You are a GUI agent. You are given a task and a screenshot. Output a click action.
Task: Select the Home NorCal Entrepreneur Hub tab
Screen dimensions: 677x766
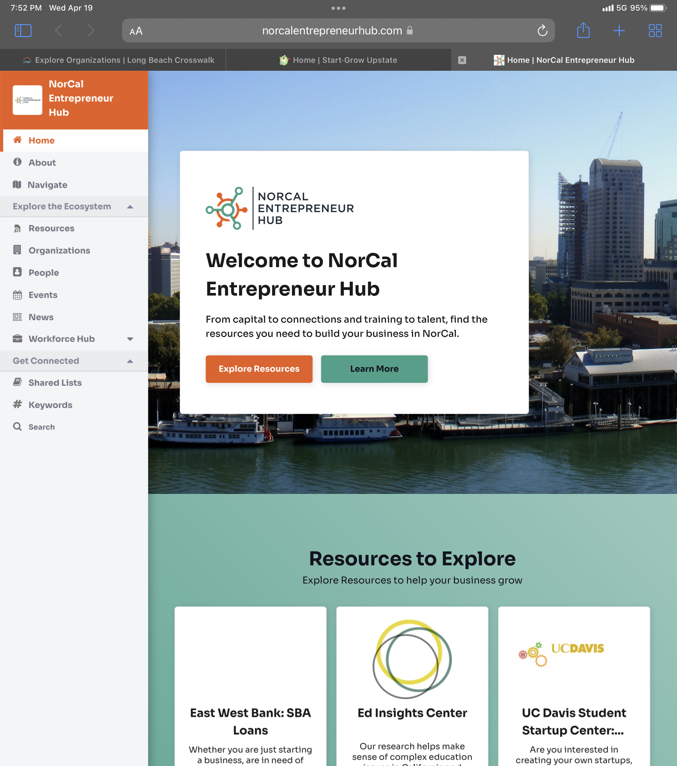pos(564,60)
